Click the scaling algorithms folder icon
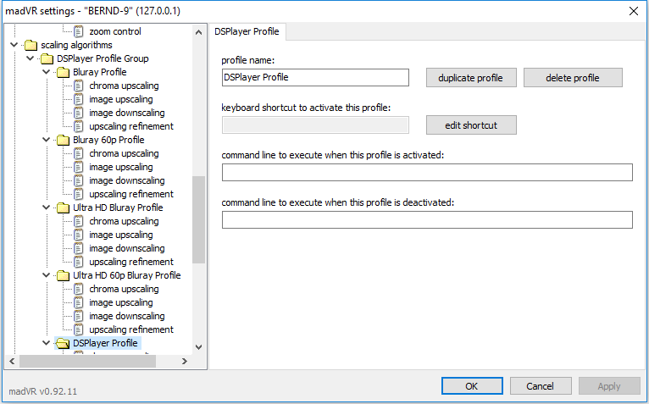649x404 pixels. tap(31, 45)
